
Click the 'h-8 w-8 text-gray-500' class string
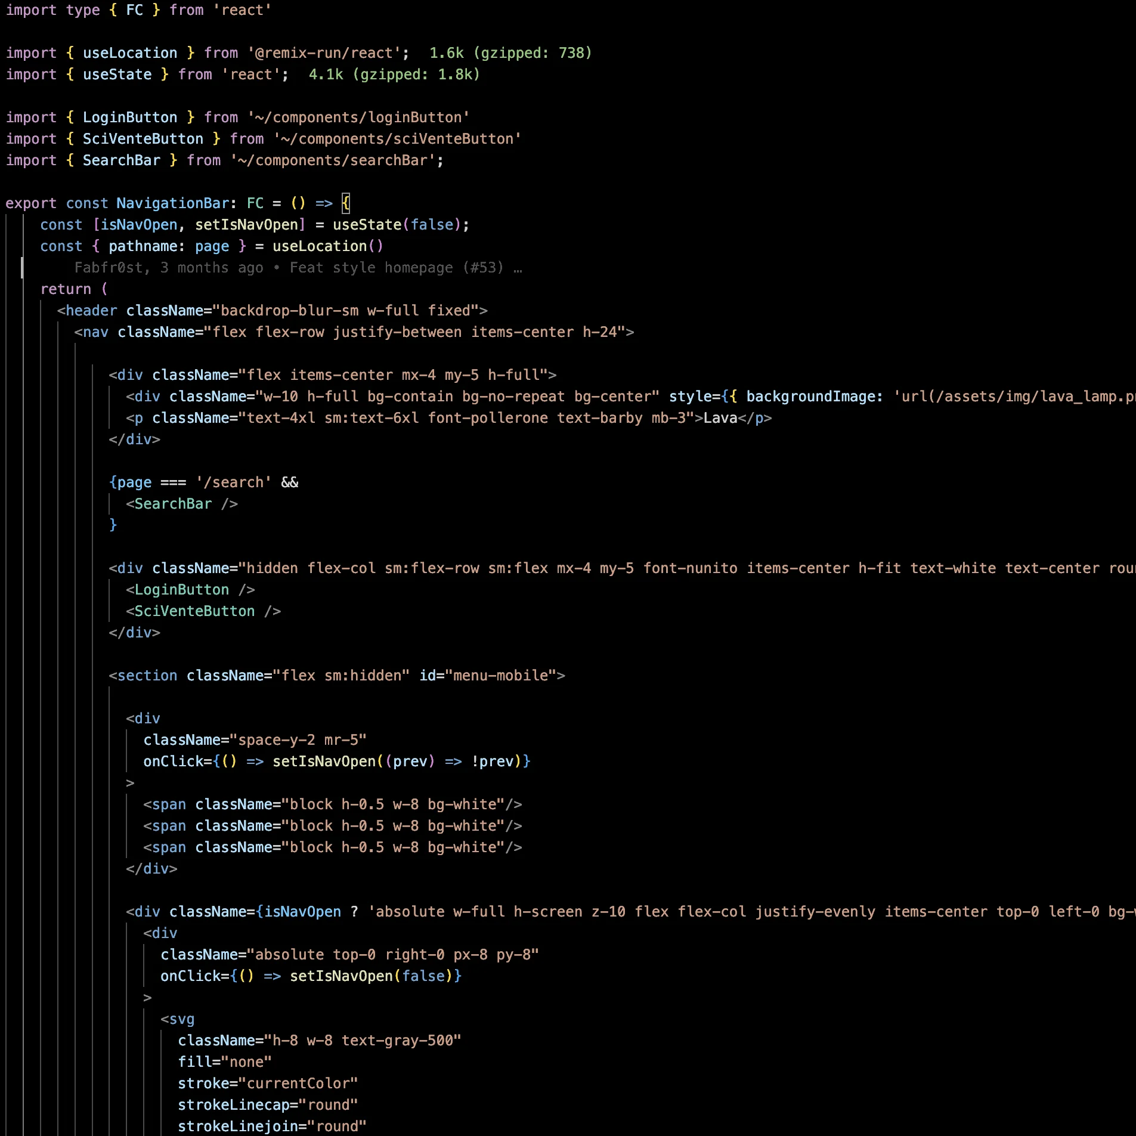(363, 1041)
